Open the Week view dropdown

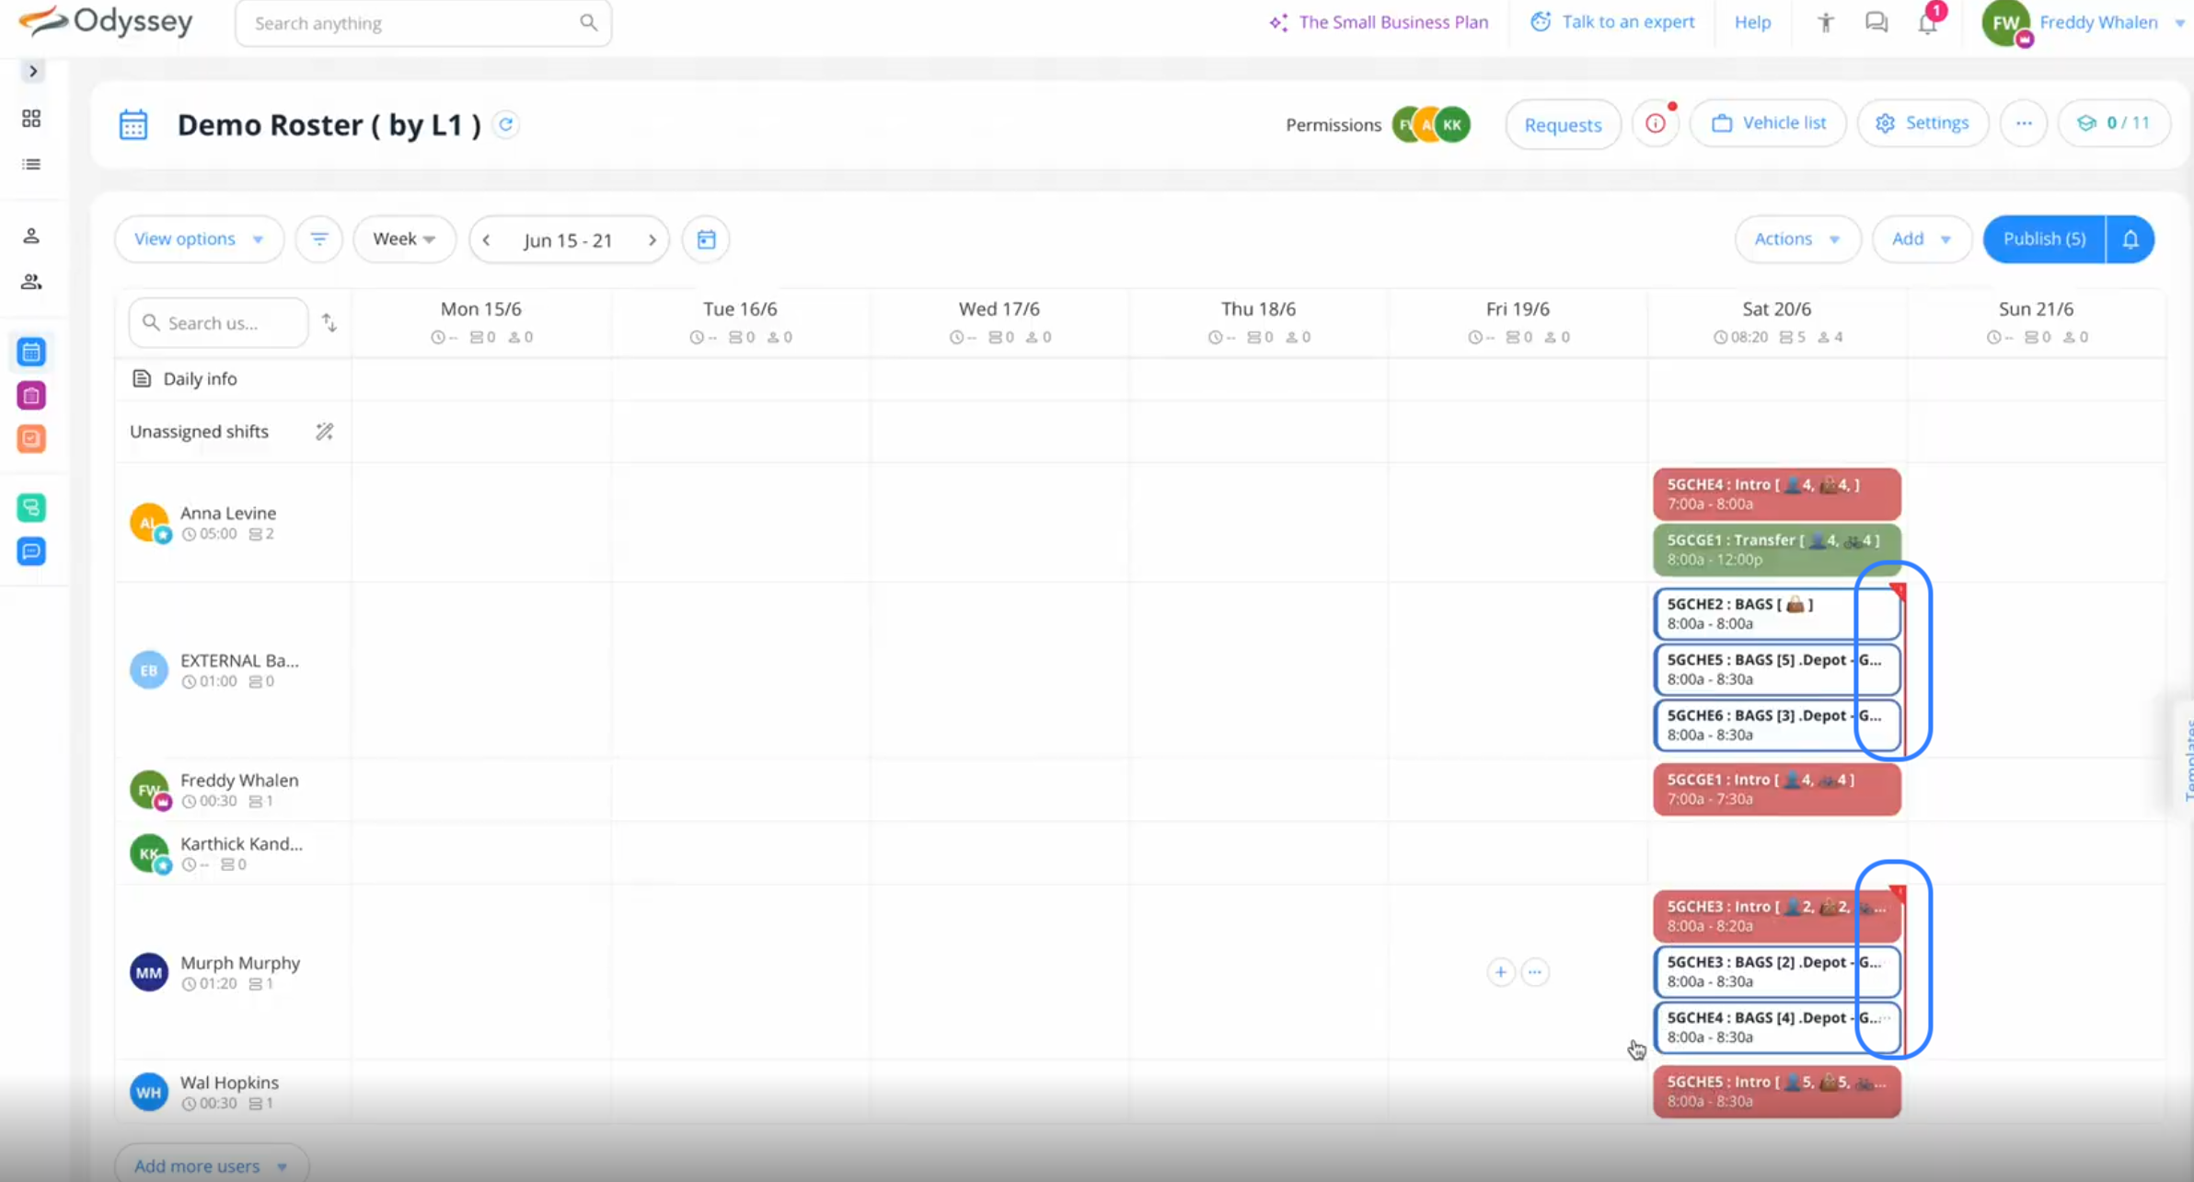[404, 239]
